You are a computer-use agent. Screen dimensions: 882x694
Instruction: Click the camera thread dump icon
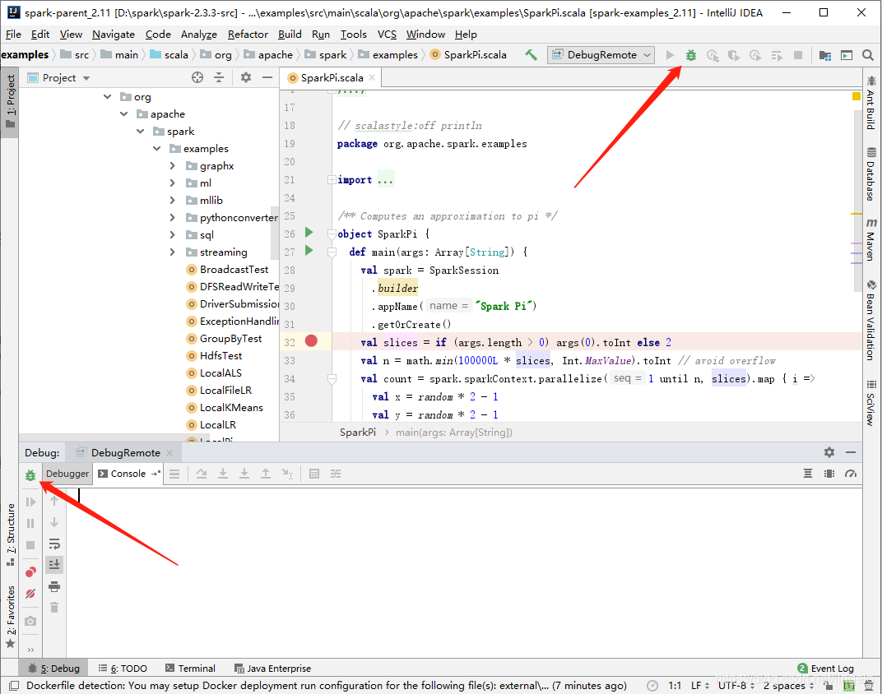[30, 621]
